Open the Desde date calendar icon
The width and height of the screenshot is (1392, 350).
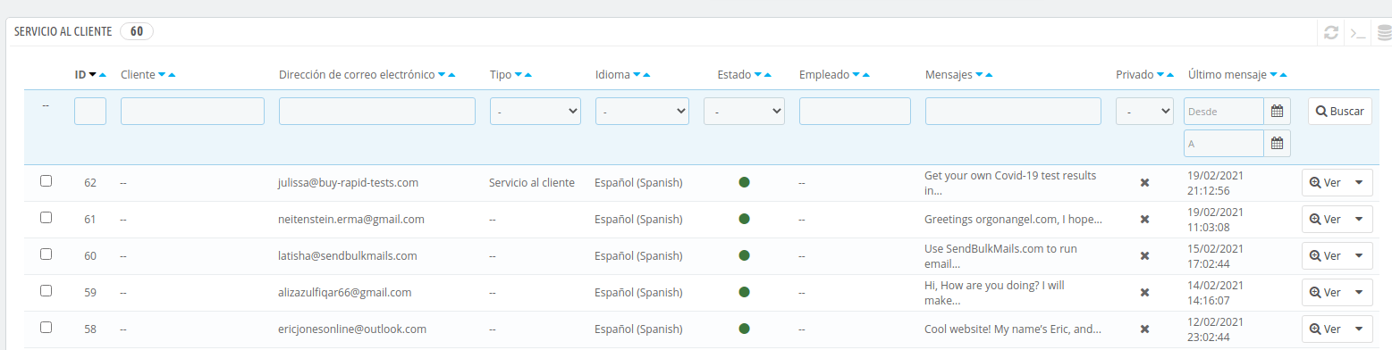(x=1277, y=112)
